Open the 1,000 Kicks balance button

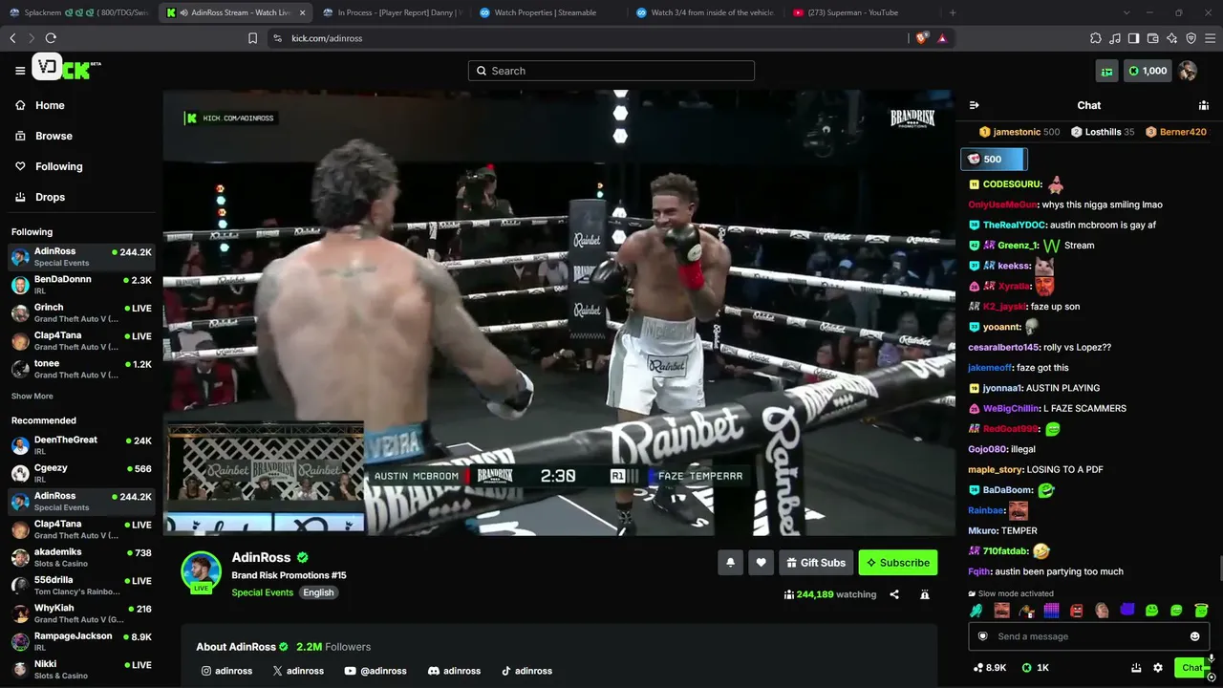click(1148, 71)
